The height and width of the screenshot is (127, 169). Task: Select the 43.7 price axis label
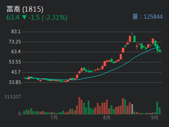(16, 72)
